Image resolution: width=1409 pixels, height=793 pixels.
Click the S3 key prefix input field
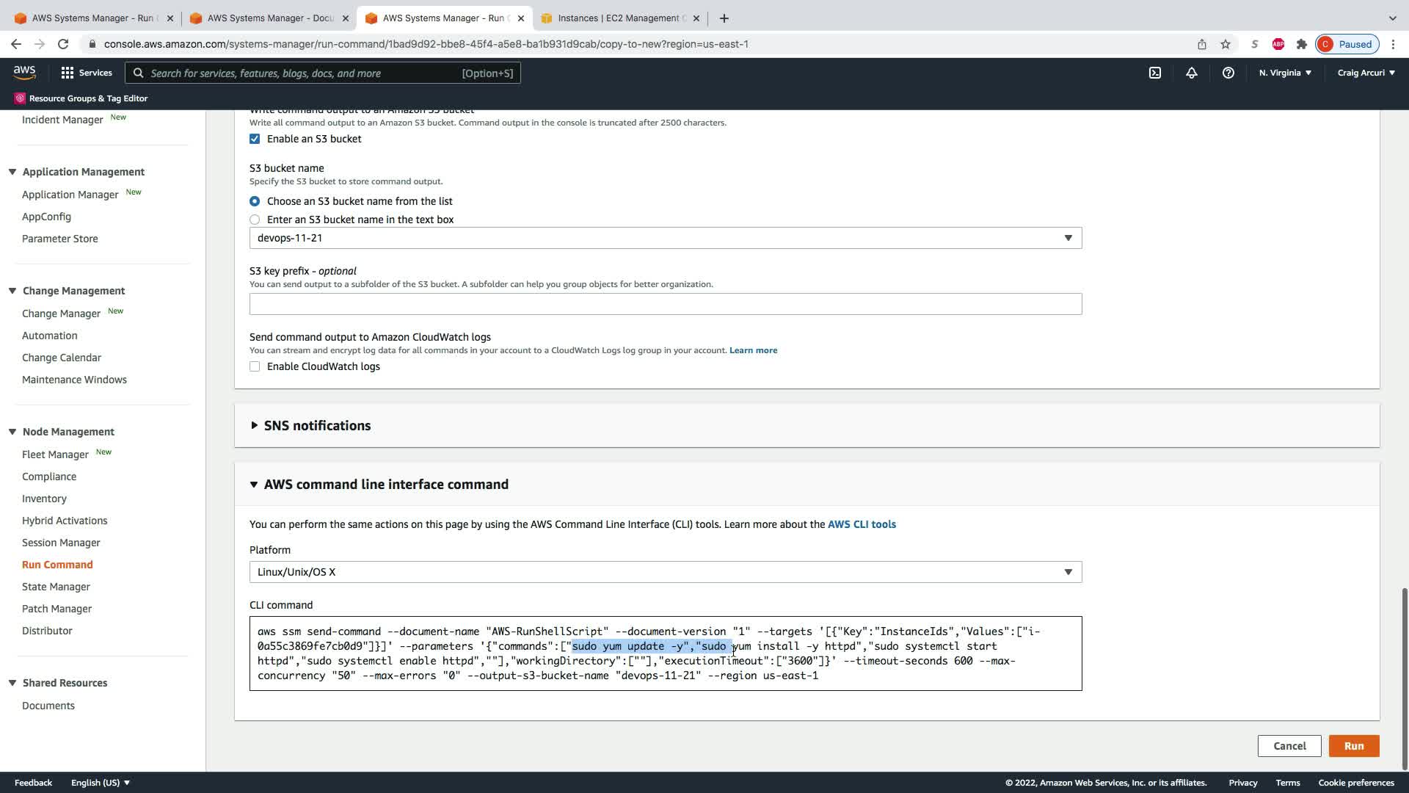coord(665,304)
